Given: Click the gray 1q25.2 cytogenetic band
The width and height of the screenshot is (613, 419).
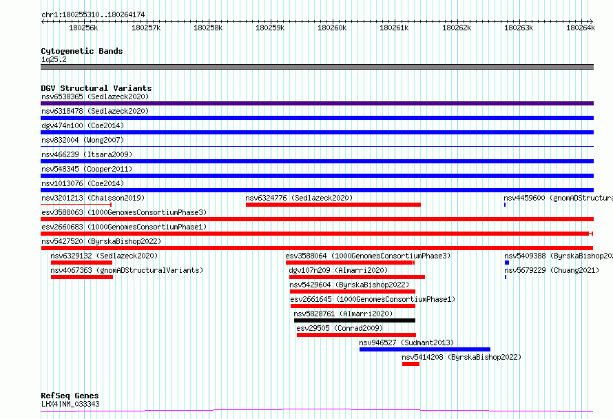Looking at the screenshot, I should tap(317, 67).
